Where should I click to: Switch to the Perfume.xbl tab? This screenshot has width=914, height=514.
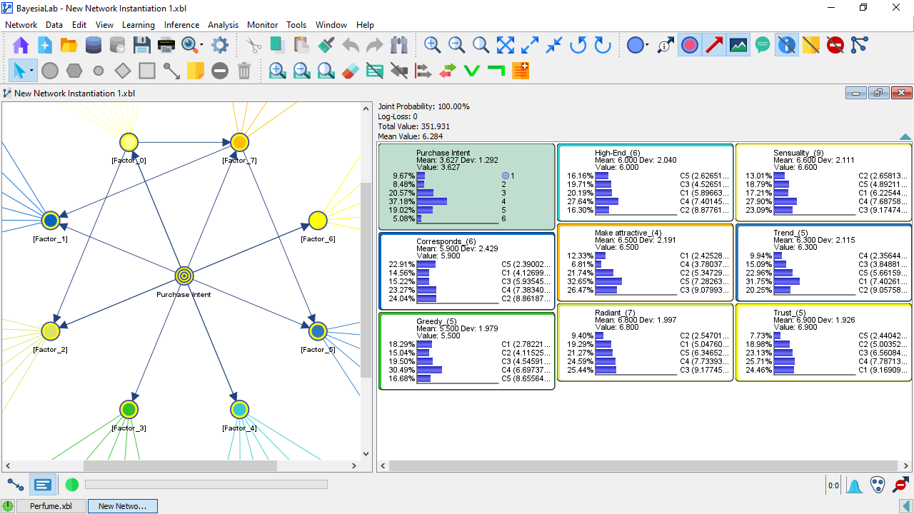[x=51, y=505]
